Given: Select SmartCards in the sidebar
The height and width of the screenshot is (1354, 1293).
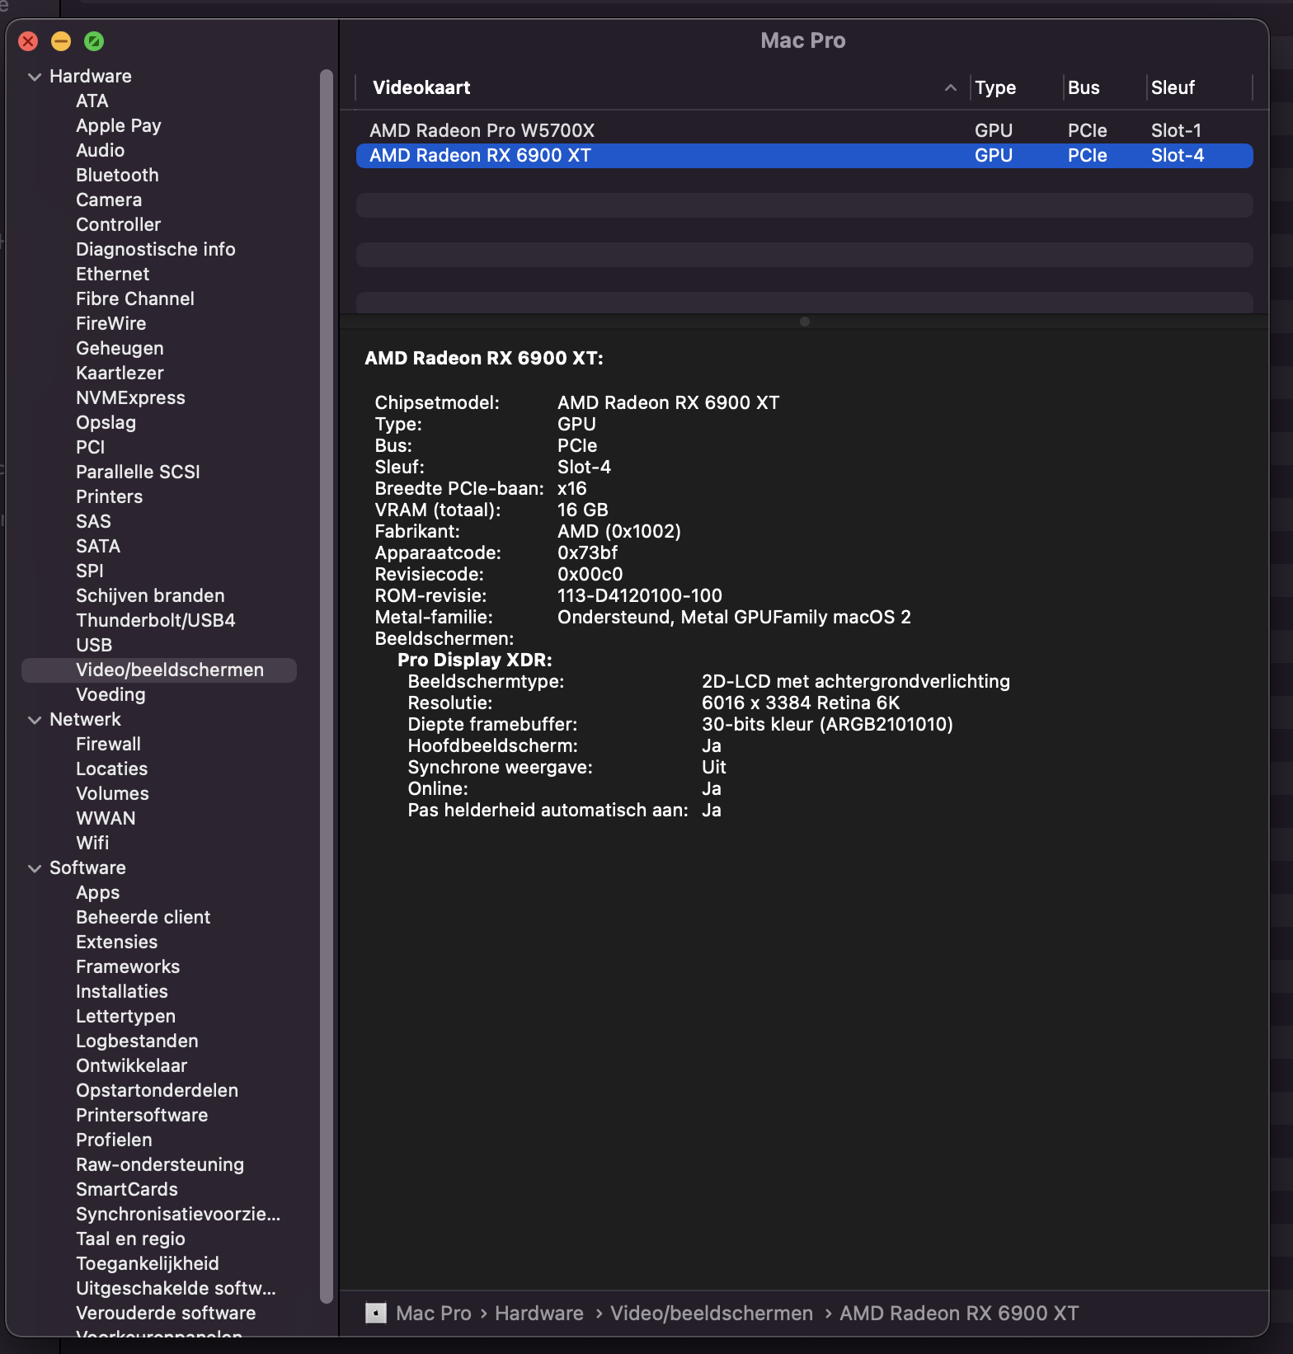Looking at the screenshot, I should [x=127, y=1189].
